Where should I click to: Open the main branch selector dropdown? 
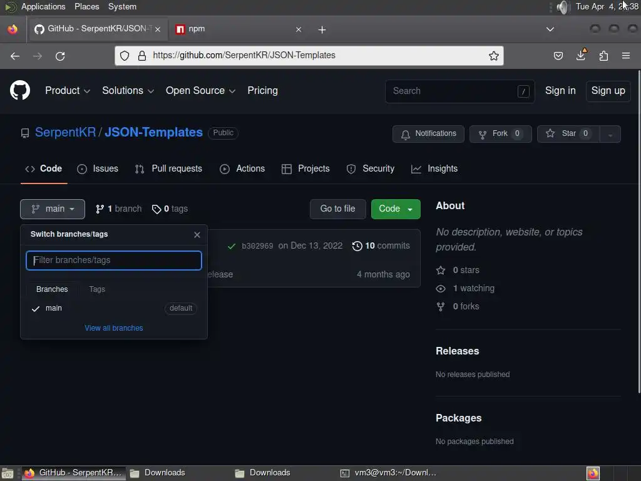[53, 209]
